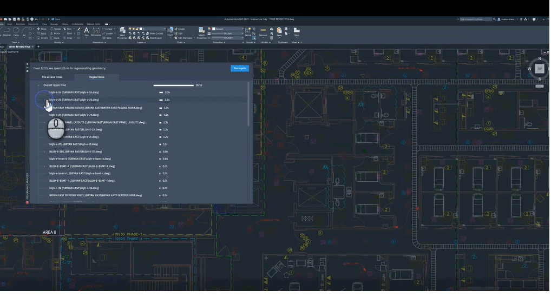Collapse the Overall regen time row
This screenshot has width=551, height=297.
click(x=38, y=85)
